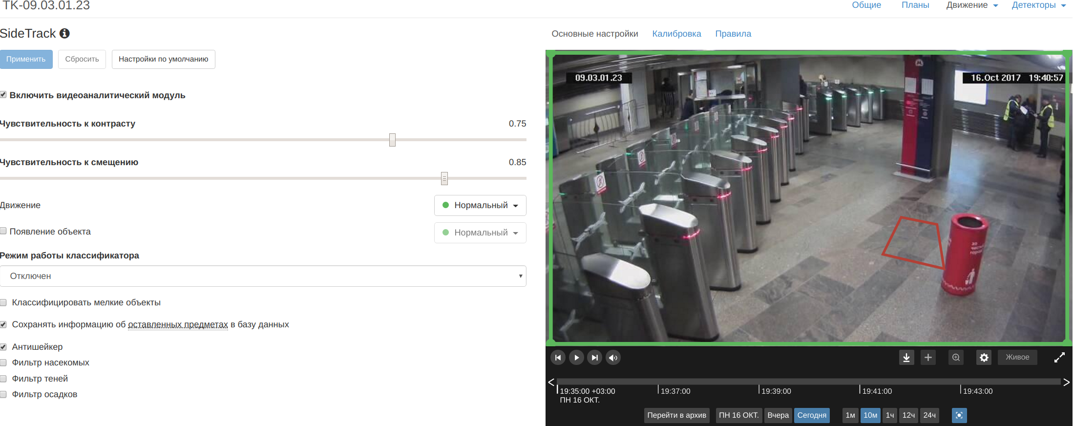Click Настройки по умолчанию button
Screen dimensions: 1074x426
point(163,59)
